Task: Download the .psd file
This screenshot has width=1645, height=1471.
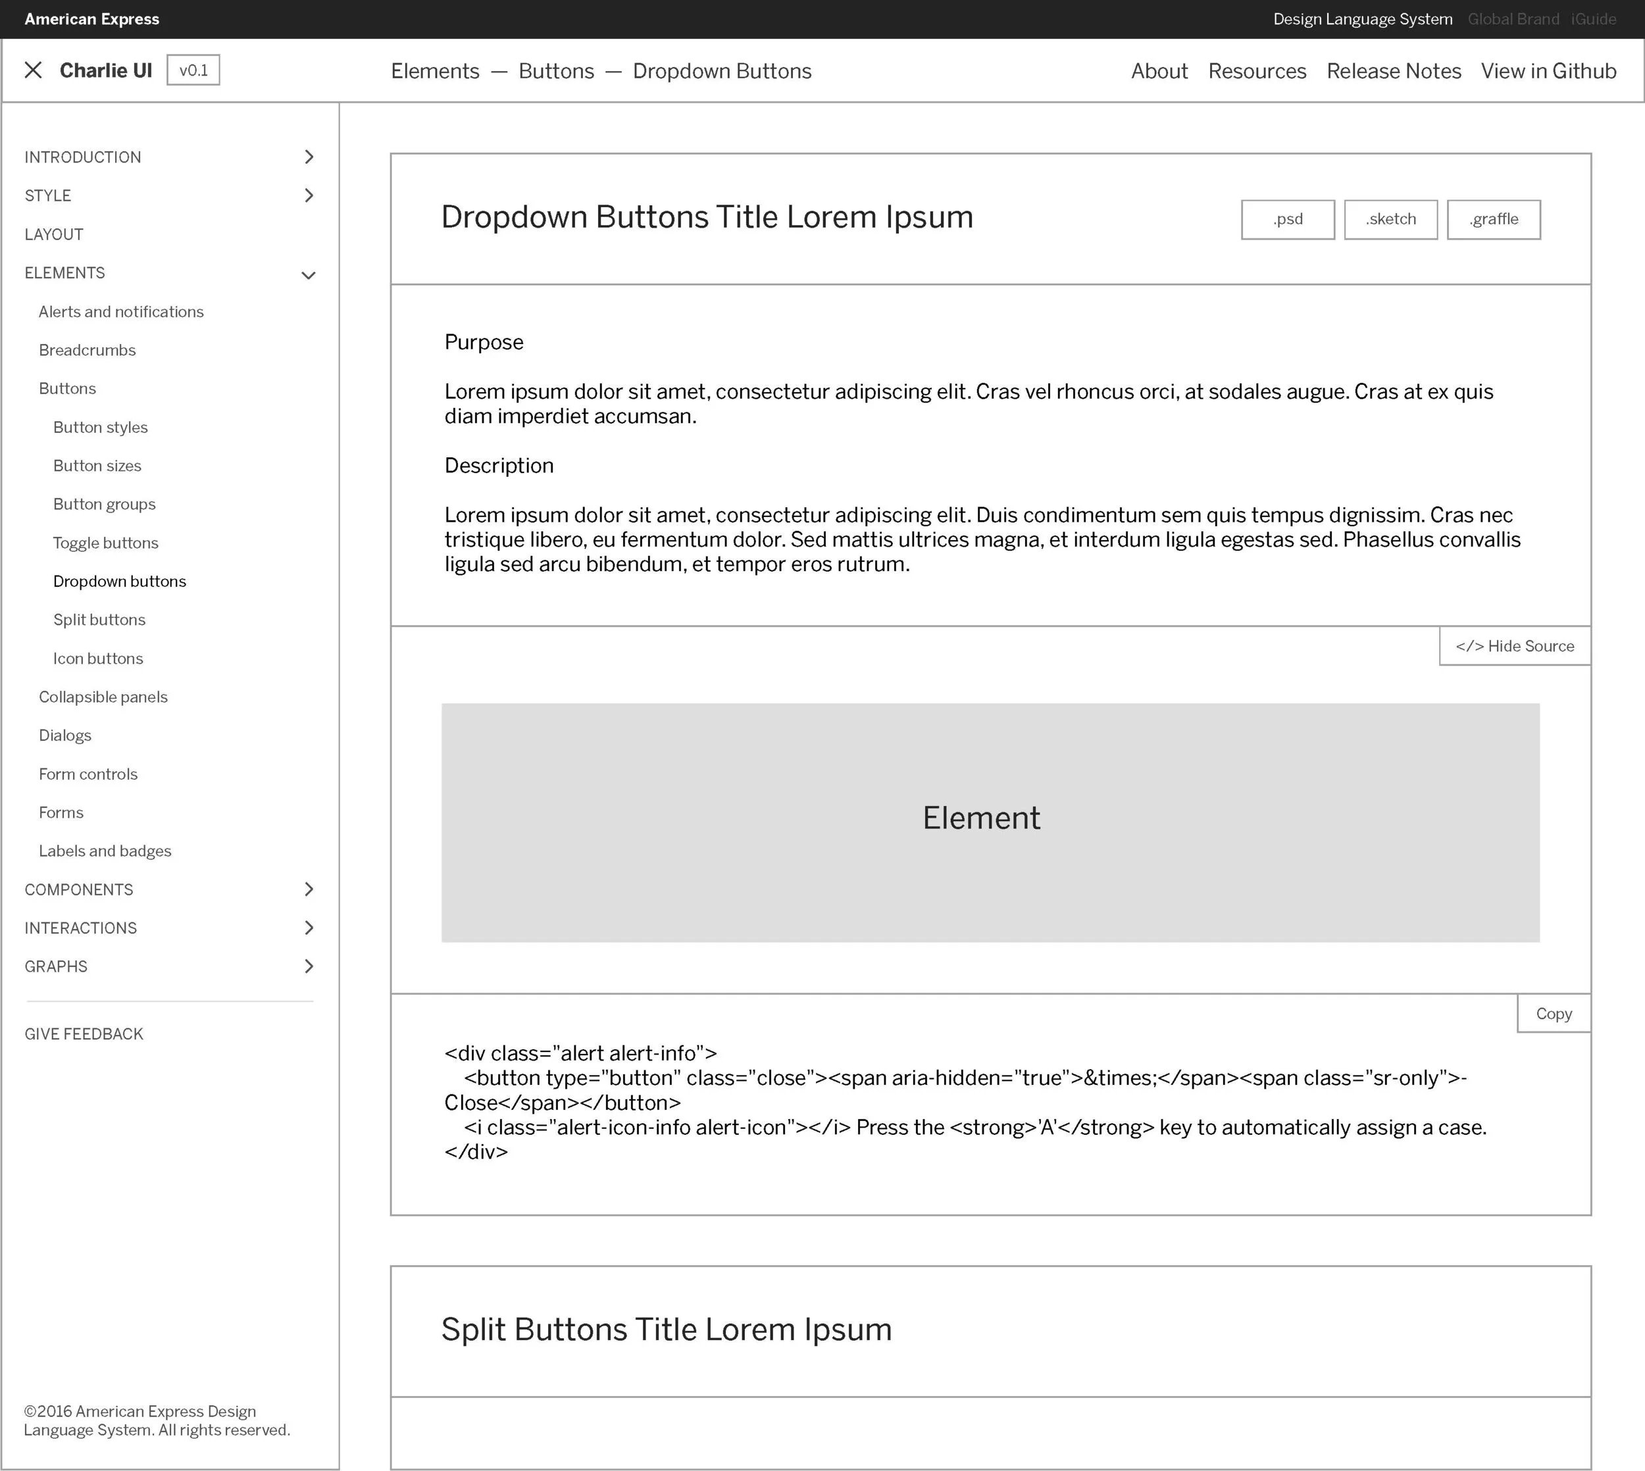Action: point(1288,219)
